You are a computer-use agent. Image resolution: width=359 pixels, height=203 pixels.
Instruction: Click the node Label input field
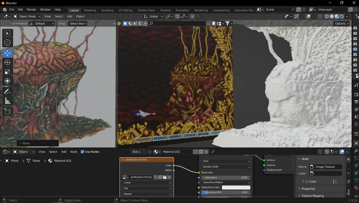(326, 173)
